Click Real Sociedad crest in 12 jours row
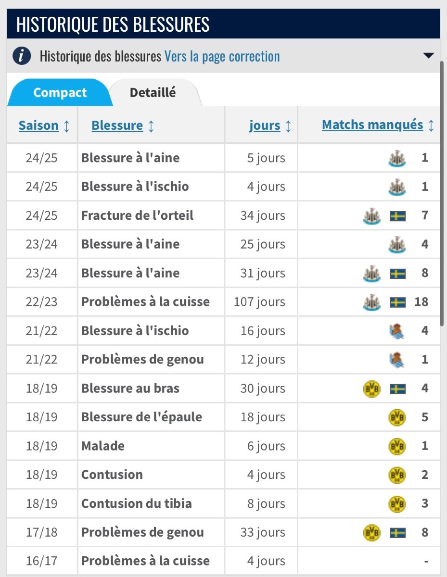447x577 pixels. [x=397, y=360]
